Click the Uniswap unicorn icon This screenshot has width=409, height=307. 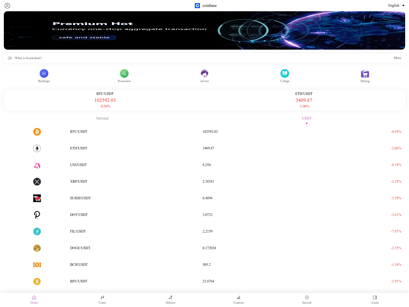(x=37, y=165)
